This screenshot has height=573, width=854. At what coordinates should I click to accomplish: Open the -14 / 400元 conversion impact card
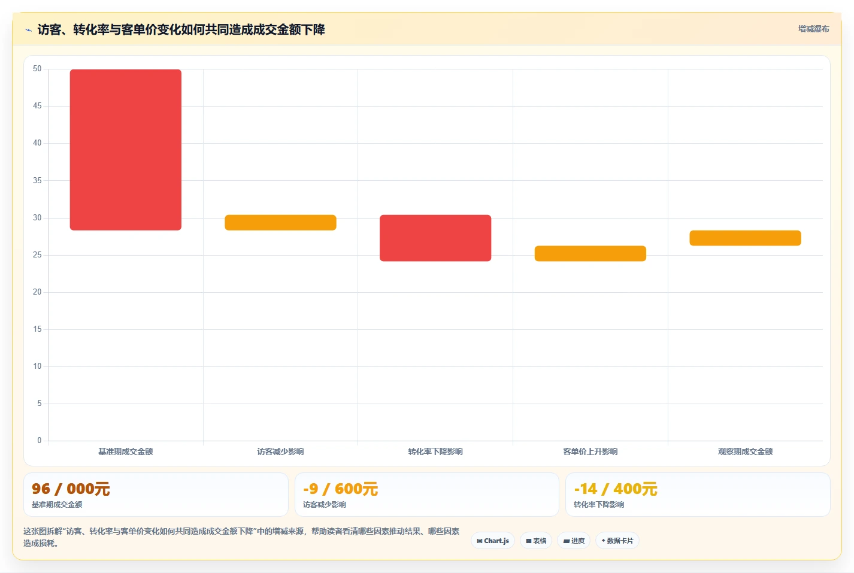click(x=698, y=495)
